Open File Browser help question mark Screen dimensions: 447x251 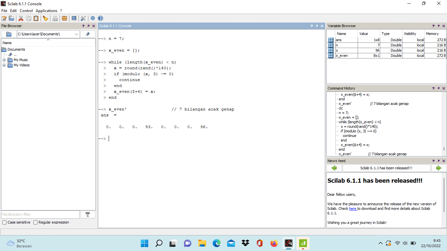coord(83,26)
